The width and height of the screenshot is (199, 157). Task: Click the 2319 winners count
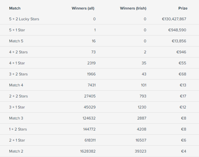[x=91, y=63]
